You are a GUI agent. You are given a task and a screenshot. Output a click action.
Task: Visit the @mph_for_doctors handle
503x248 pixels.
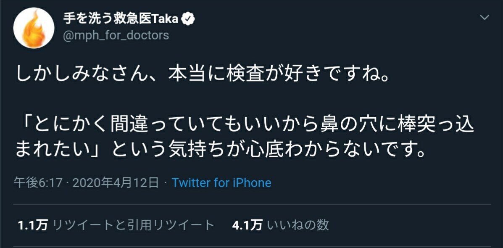116,35
